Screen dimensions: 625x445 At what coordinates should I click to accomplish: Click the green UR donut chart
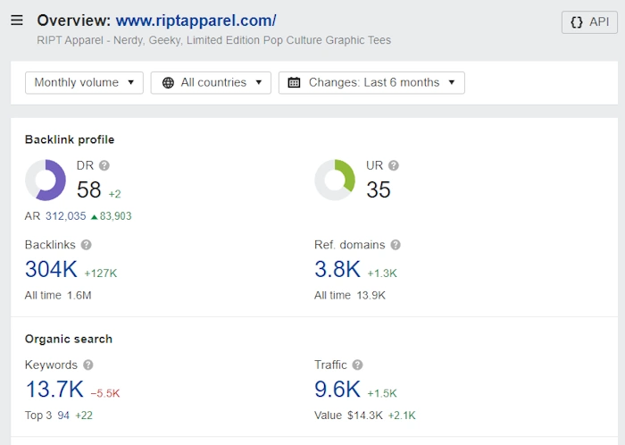point(335,180)
